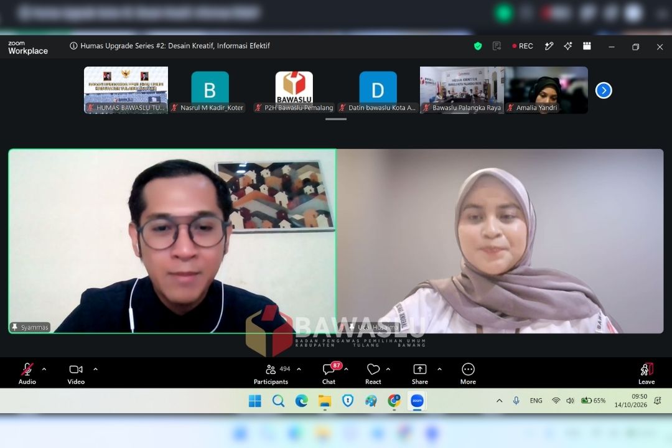This screenshot has width=672, height=448.
Task: Open the ENG language switcher in the tray
Action: click(536, 401)
